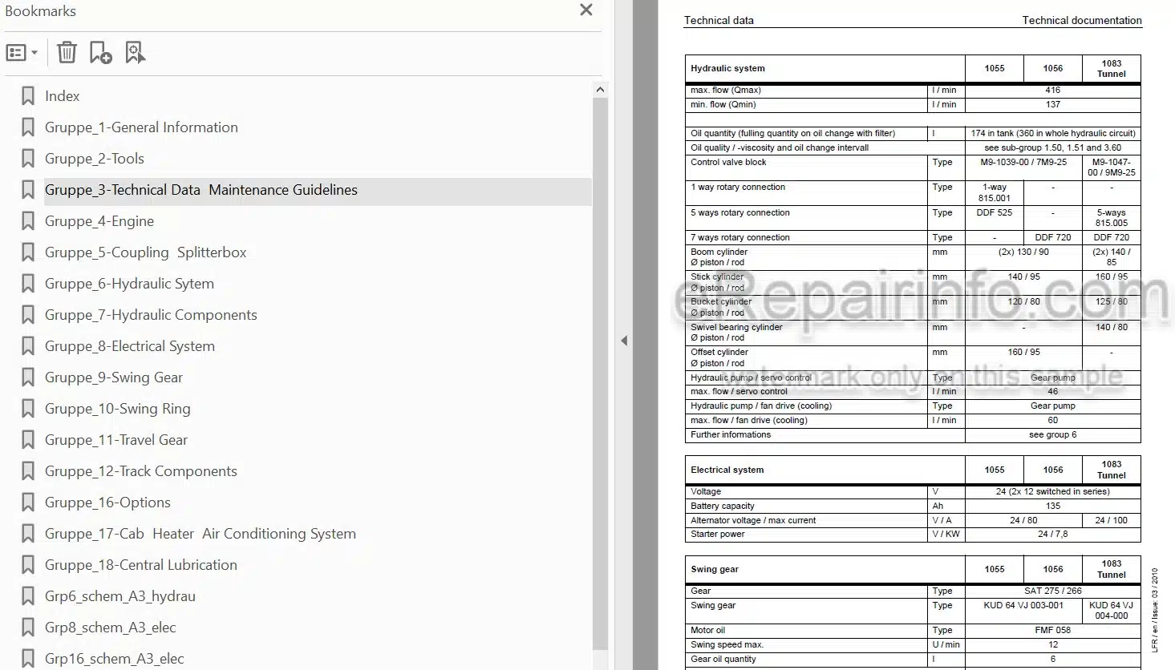Select Gruppe_3-Technical Data Maintenance Guidelines bookmark
Screen dimensions: 1175x670
pyautogui.click(x=201, y=190)
